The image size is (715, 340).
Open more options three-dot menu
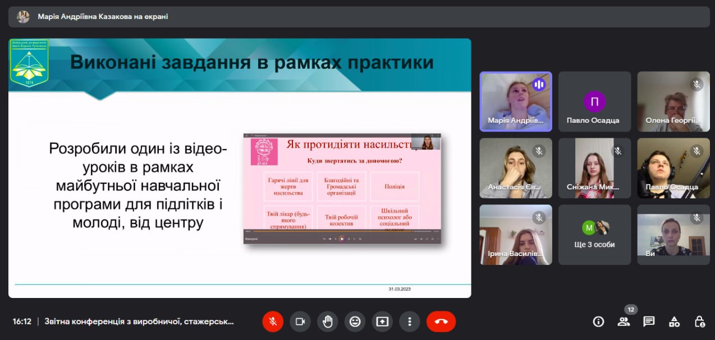(x=410, y=322)
